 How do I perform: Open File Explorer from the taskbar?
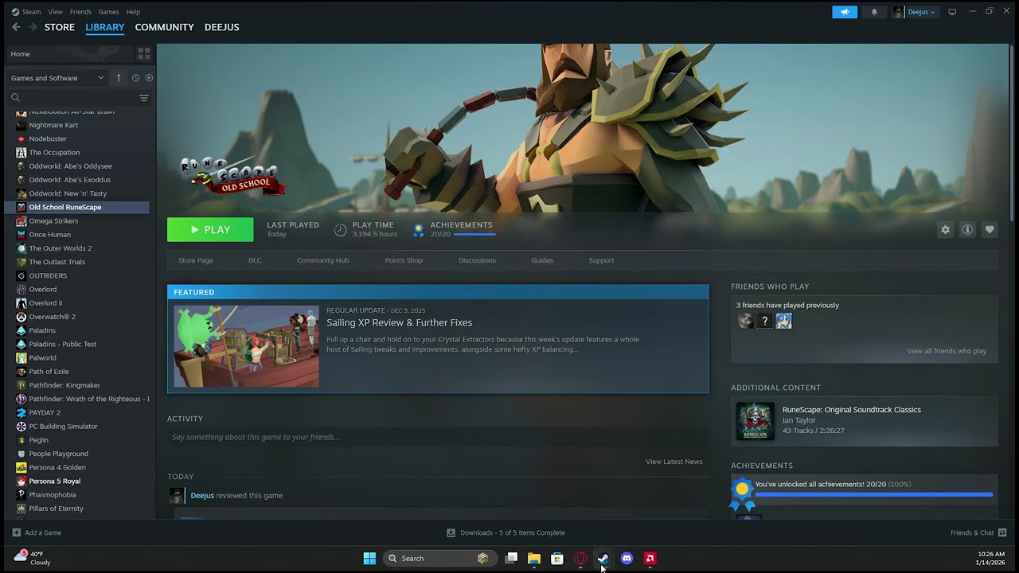pos(534,559)
